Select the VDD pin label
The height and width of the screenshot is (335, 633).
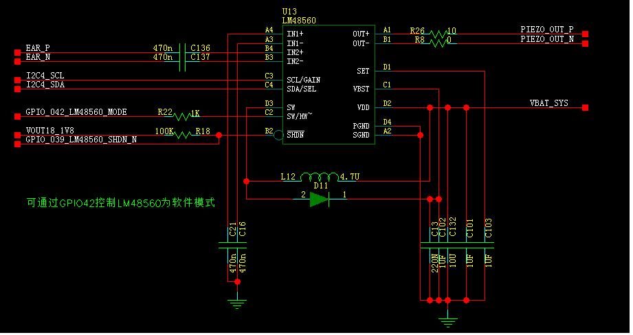pyautogui.click(x=364, y=107)
